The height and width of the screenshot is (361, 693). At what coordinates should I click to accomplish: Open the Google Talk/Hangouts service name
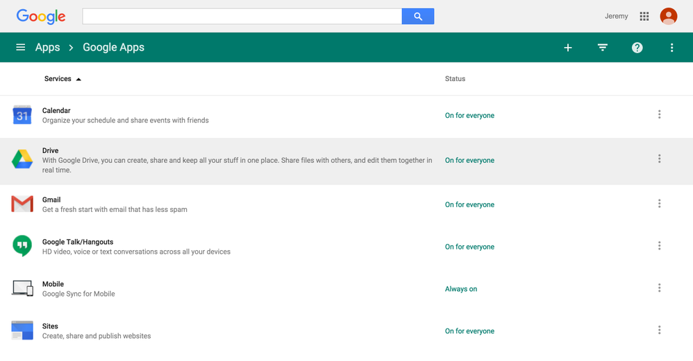(x=78, y=242)
